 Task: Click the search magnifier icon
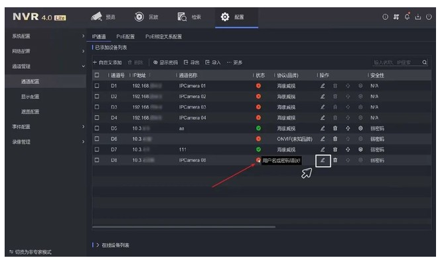[425, 62]
